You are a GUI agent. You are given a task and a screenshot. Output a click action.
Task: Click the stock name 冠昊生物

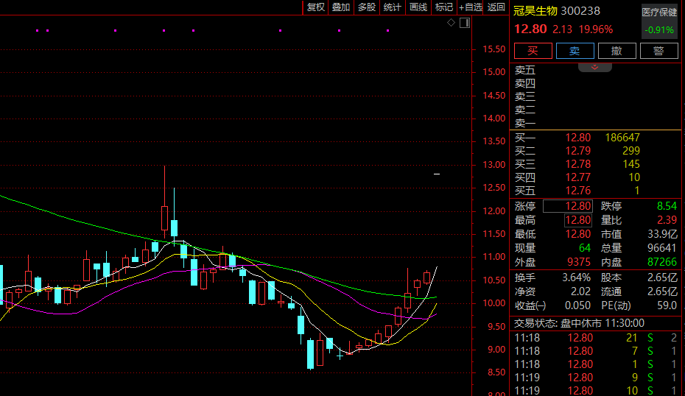[x=535, y=11]
